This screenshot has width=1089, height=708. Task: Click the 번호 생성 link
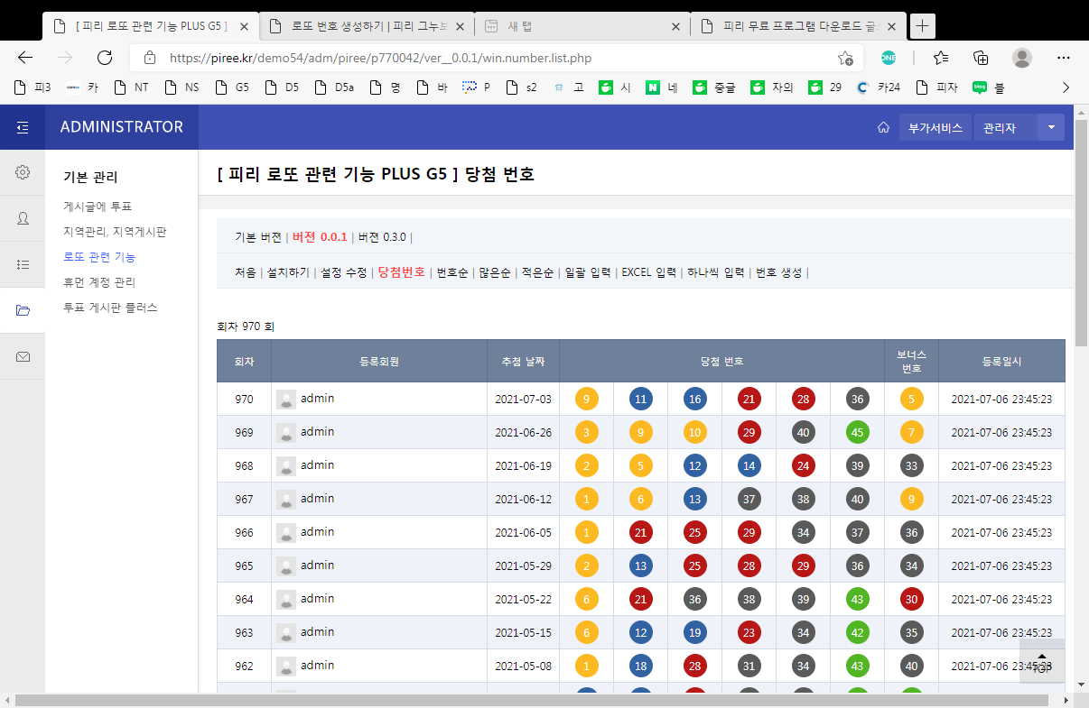point(778,272)
